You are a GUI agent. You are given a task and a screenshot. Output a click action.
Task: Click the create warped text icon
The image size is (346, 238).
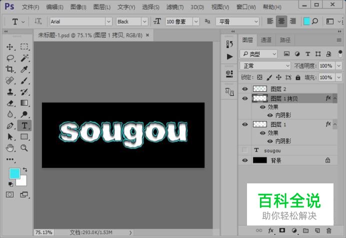[x=315, y=22]
